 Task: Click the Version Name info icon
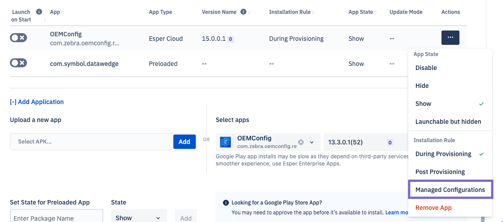243,12
